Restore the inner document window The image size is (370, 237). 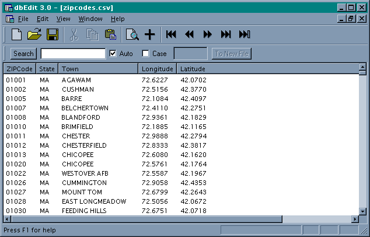pos(351,19)
